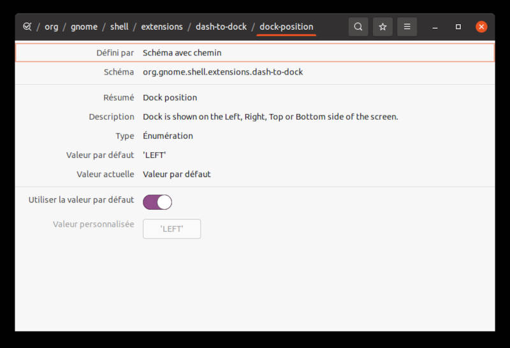
Task: Select 'extensions' in the path bar
Action: click(162, 27)
